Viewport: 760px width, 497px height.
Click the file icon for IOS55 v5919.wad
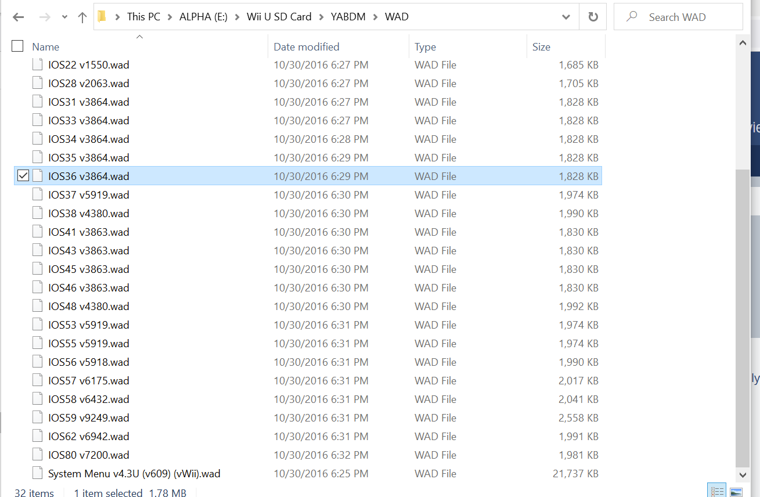pos(38,343)
